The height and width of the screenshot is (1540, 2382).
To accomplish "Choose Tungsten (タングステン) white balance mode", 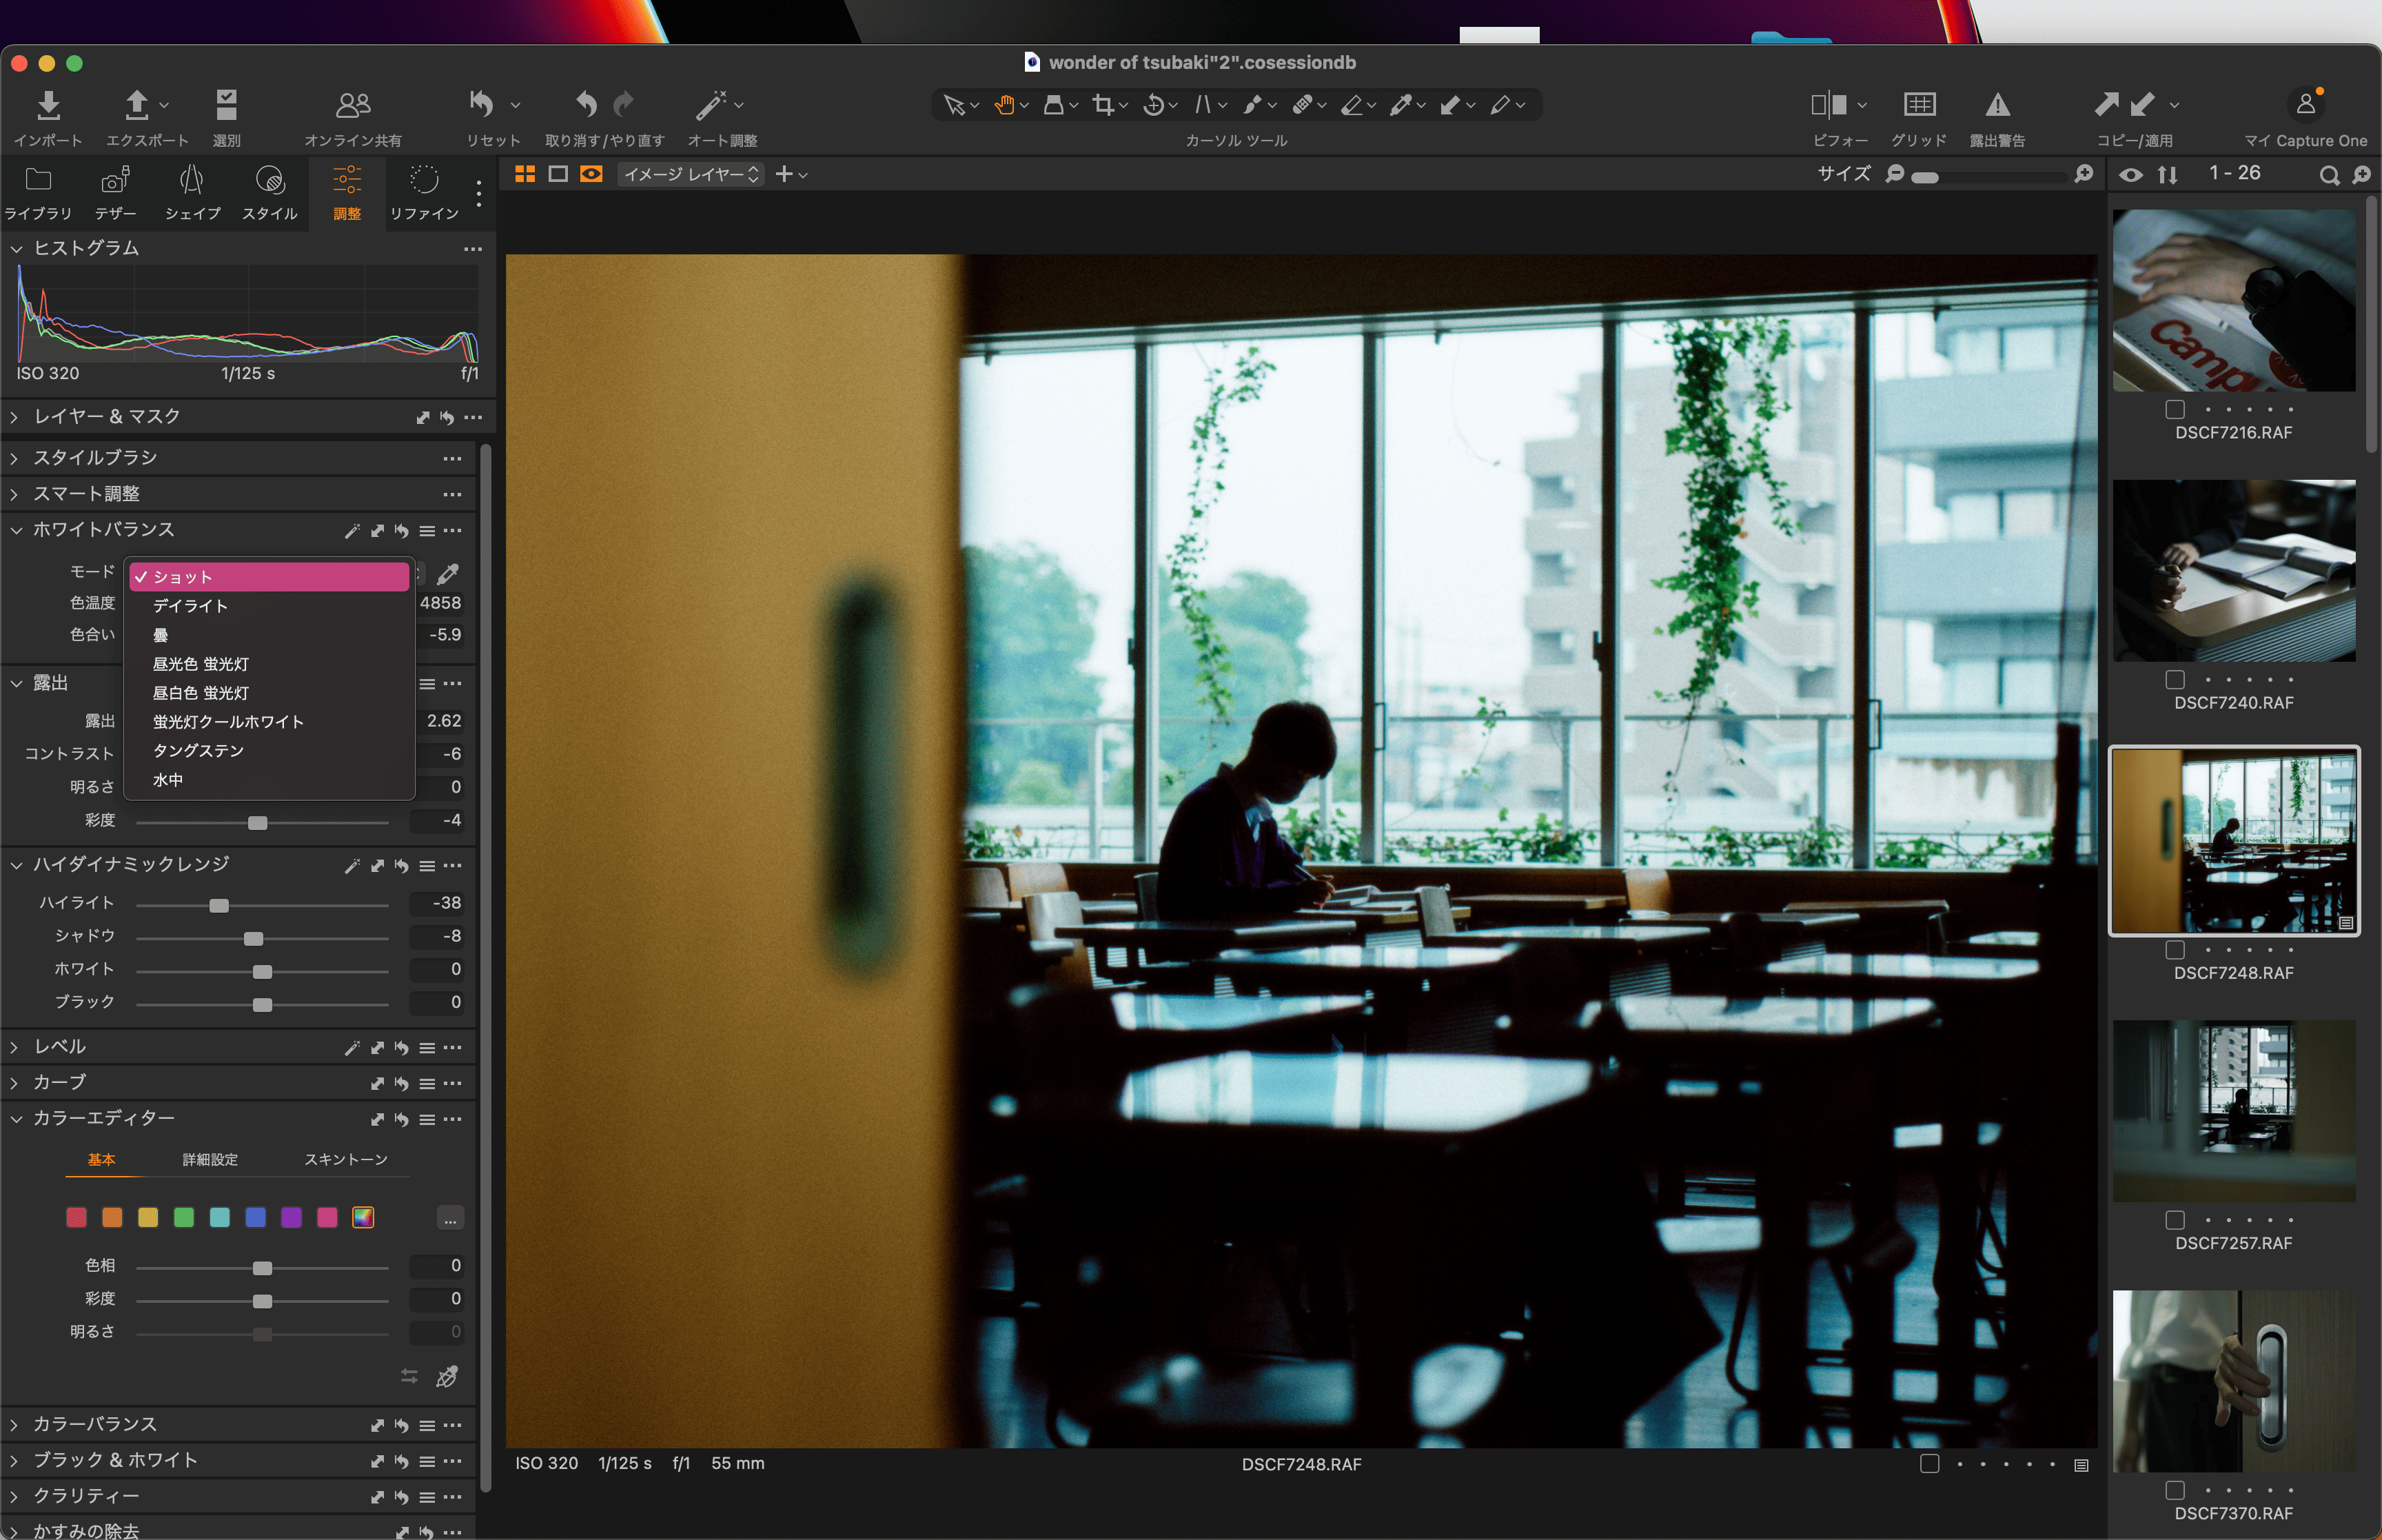I will 270,751.
